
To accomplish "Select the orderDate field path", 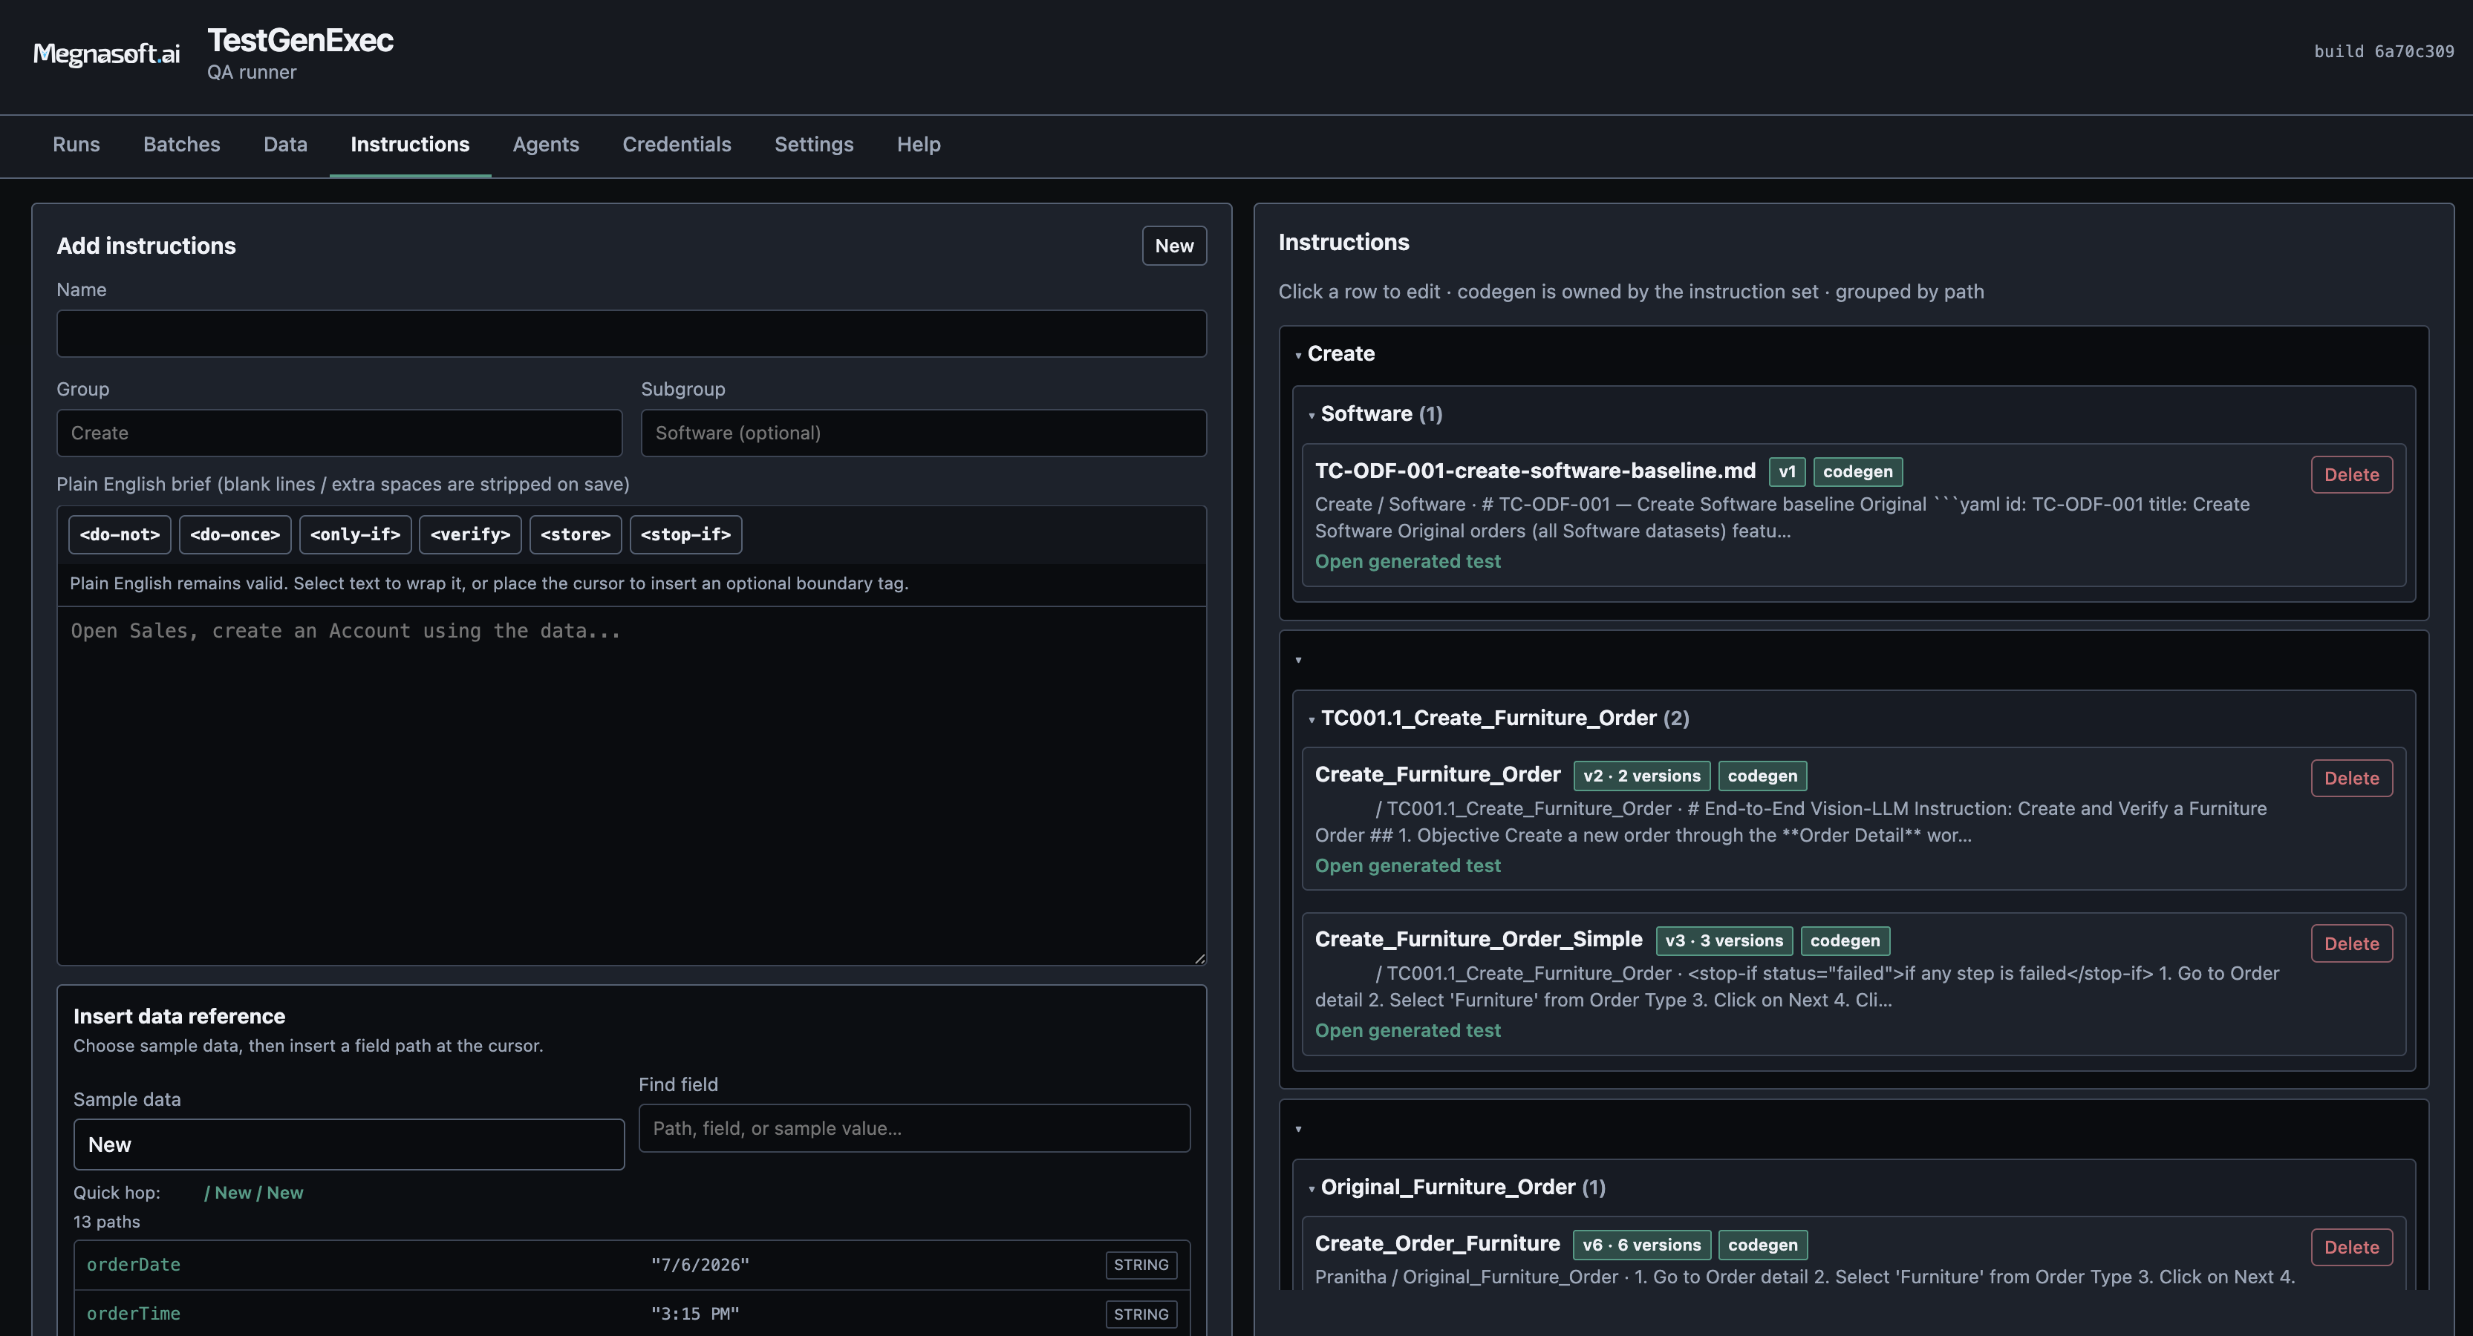I will tap(134, 1265).
